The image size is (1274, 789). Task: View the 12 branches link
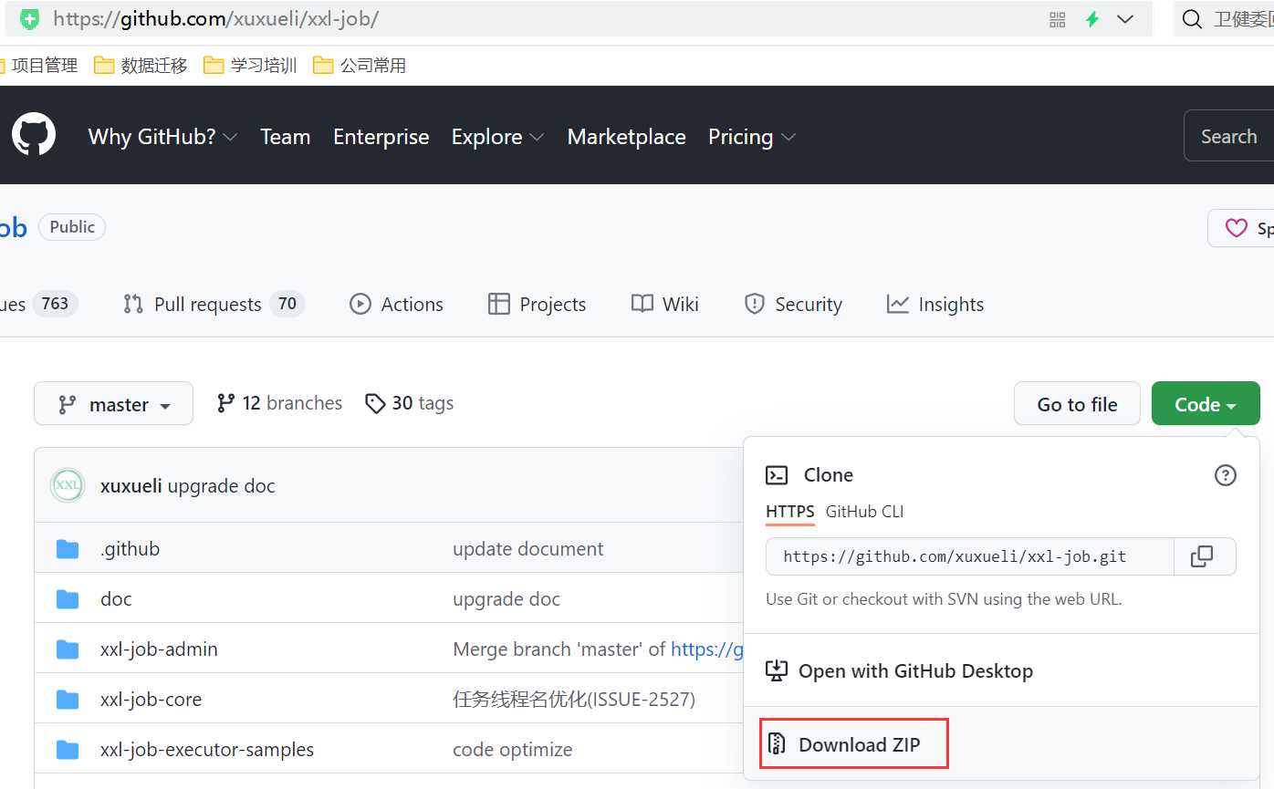pyautogui.click(x=279, y=403)
